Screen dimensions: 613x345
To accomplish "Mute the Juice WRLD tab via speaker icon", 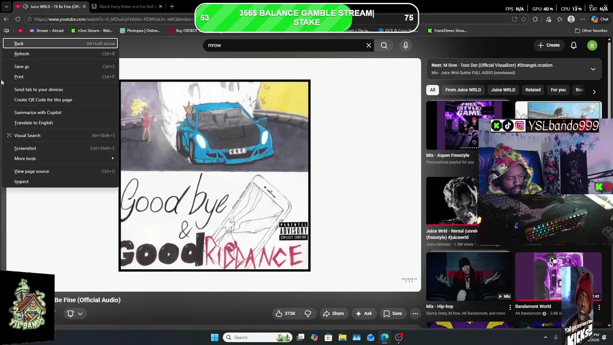I will pyautogui.click(x=25, y=6).
